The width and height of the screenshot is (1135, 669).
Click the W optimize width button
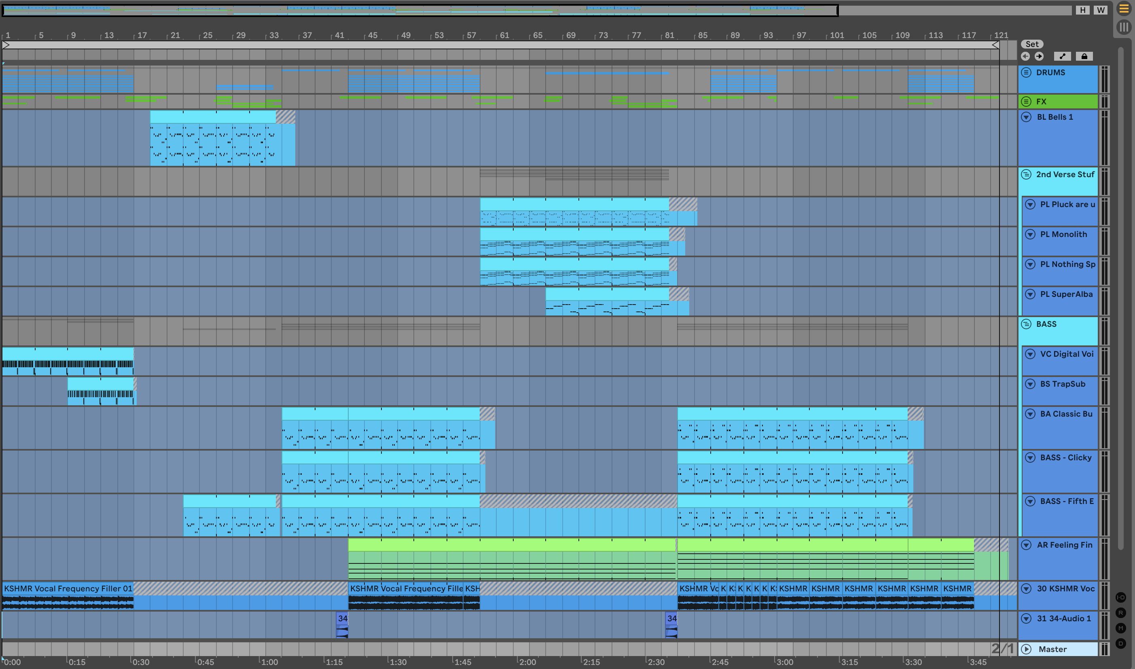1101,10
